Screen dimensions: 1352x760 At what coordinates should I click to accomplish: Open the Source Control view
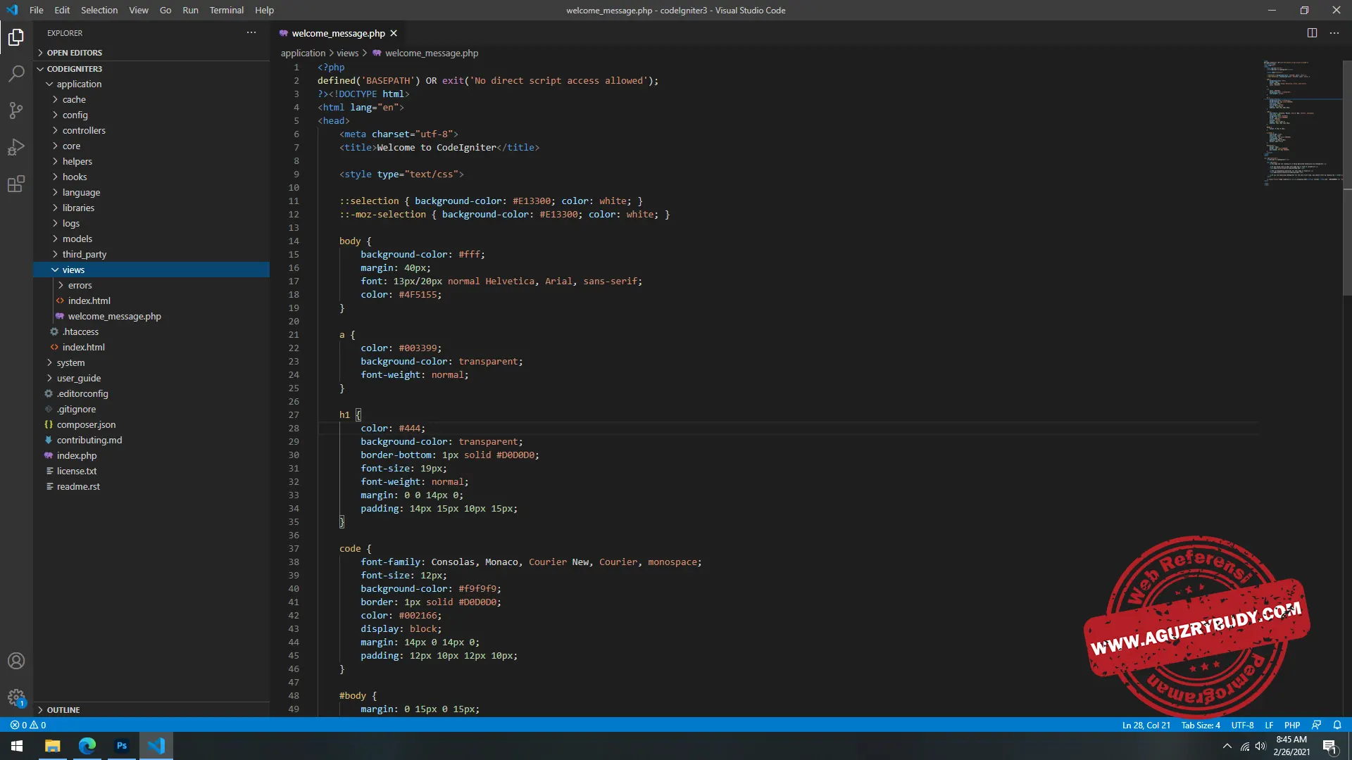16,110
